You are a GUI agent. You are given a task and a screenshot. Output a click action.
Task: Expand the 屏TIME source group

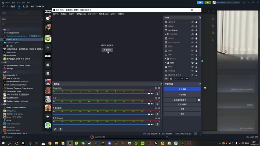pos(165,59)
